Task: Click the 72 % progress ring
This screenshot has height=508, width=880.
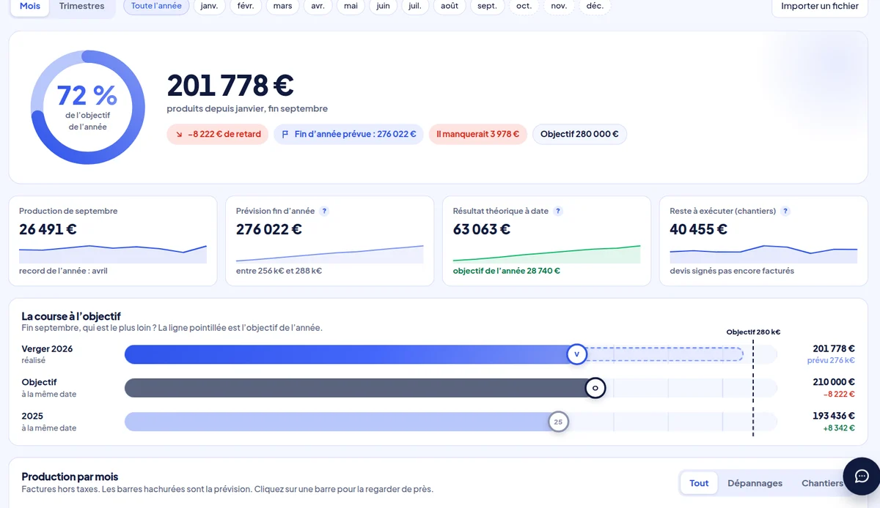Action: pyautogui.click(x=87, y=108)
